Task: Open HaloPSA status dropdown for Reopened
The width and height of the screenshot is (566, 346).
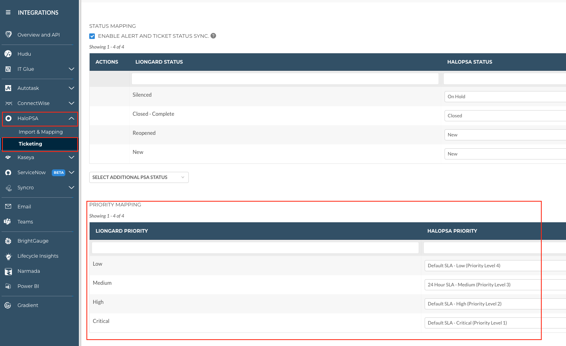Action: pyautogui.click(x=505, y=135)
